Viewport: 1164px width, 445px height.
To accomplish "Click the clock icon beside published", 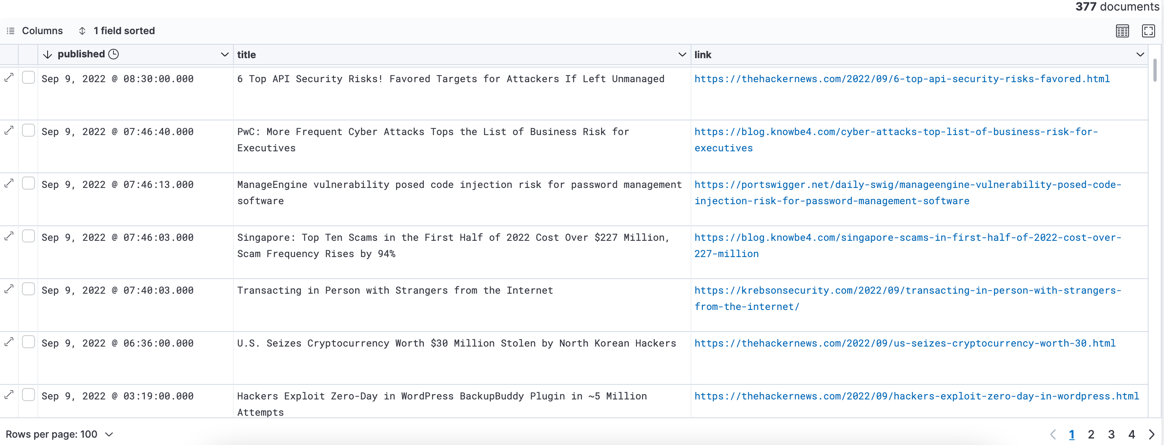I will tap(113, 54).
